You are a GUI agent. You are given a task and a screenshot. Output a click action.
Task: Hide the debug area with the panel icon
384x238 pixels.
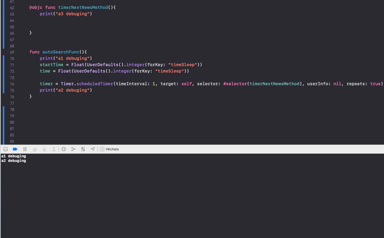5,149
